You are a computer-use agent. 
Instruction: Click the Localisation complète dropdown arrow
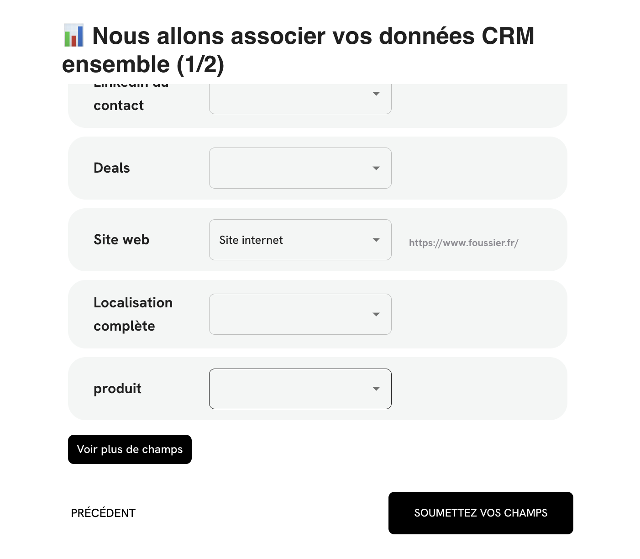coord(376,314)
